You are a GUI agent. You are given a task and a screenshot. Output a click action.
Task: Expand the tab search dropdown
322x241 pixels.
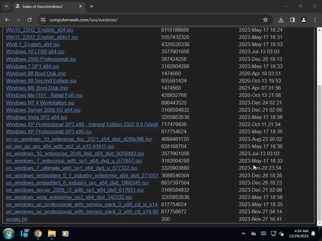click(6, 6)
